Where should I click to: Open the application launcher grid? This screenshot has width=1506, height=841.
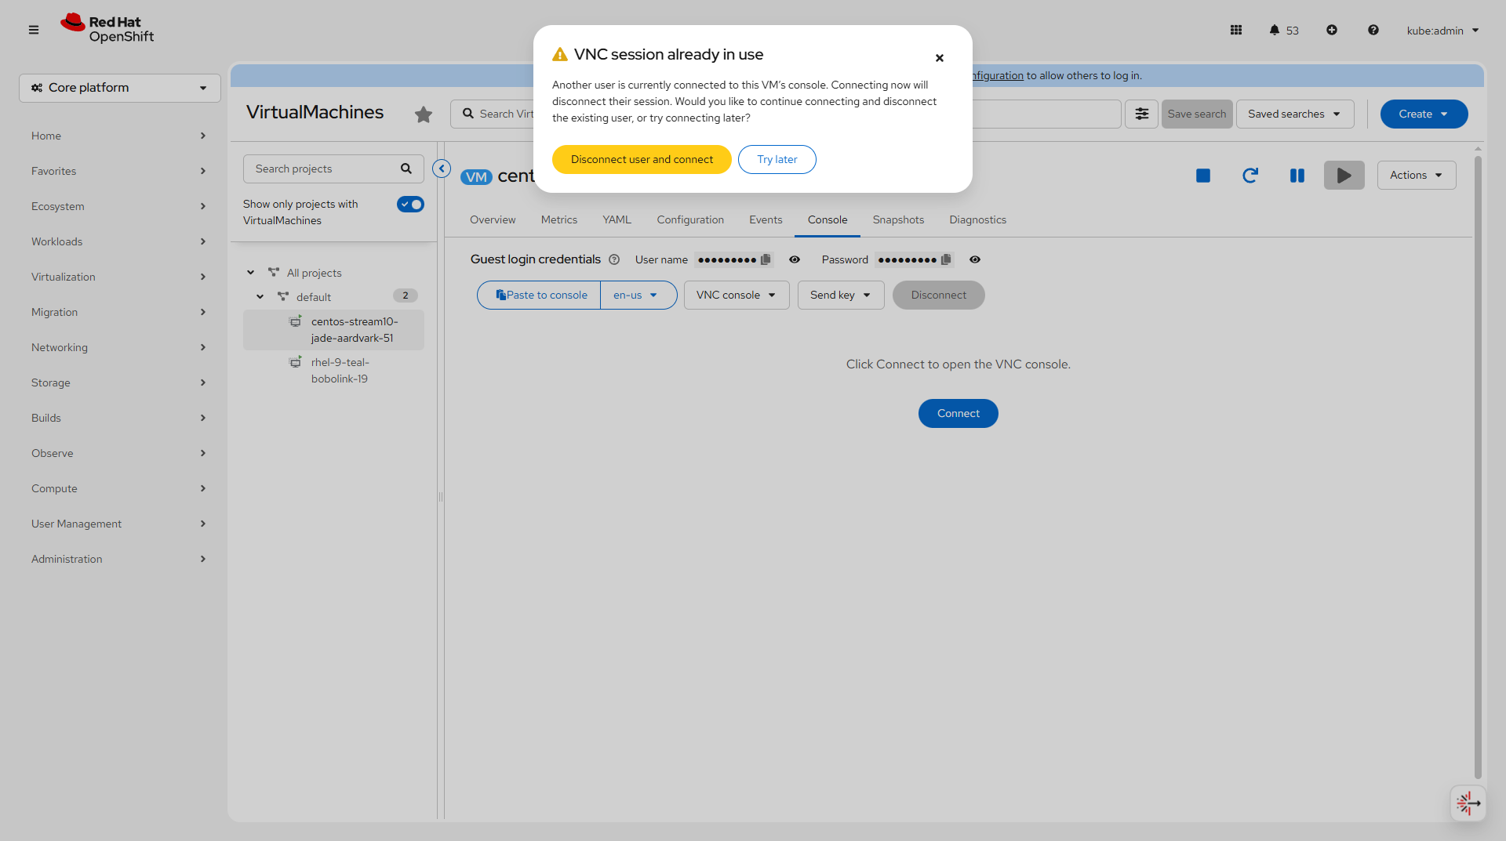1236,30
